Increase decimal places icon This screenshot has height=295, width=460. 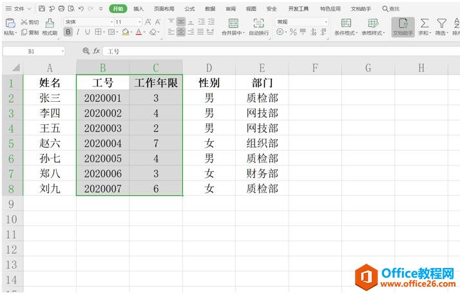pyautogui.click(x=313, y=32)
